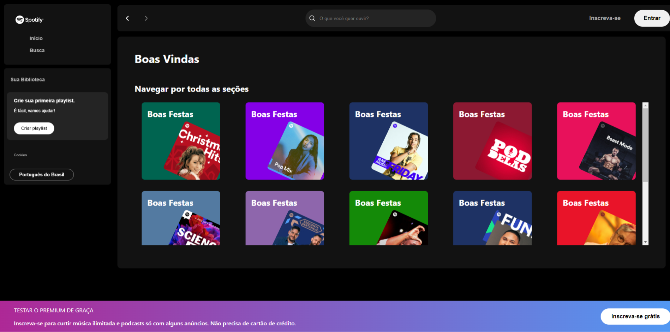The image size is (670, 332).
Task: Open the Beast Mode card
Action: (596, 141)
